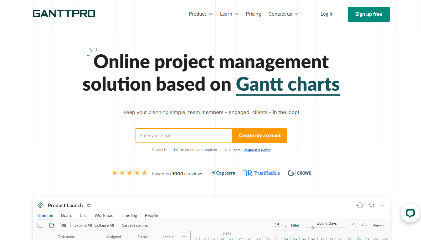Click the Sign up free button
421x240 pixels.
(369, 14)
